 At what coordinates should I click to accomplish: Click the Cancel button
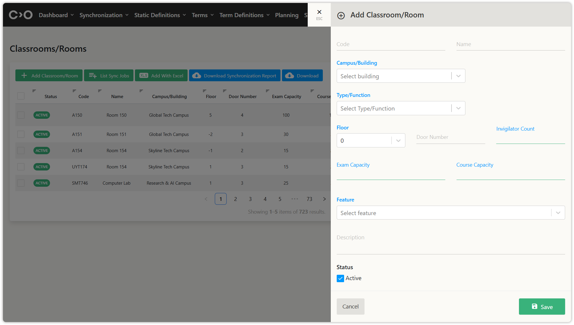pyautogui.click(x=350, y=306)
